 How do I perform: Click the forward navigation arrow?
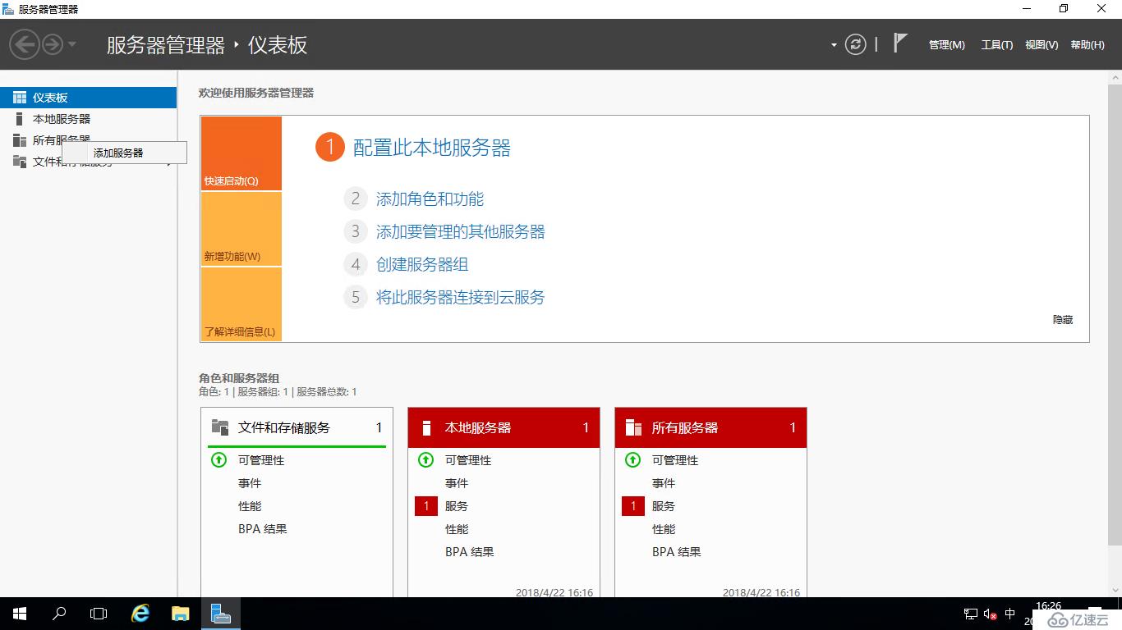coord(52,44)
